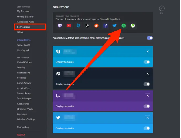This screenshot has width=181, height=138.
Task: Click blurred Steam account name
Action: tap(69, 74)
